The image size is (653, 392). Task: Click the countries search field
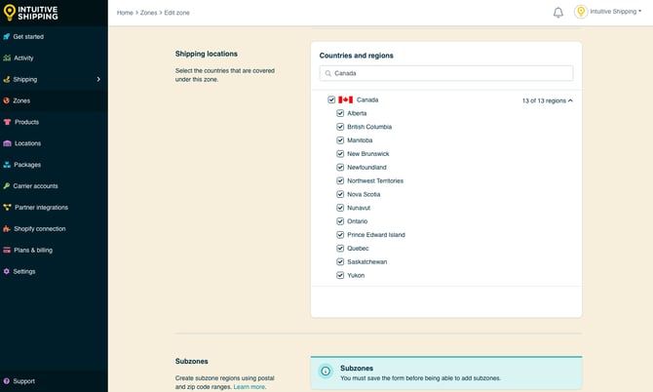(446, 73)
